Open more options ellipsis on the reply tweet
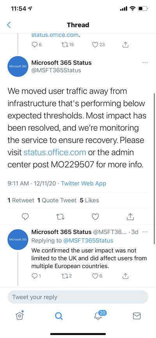This screenshot has height=338, width=156. tap(145, 232)
